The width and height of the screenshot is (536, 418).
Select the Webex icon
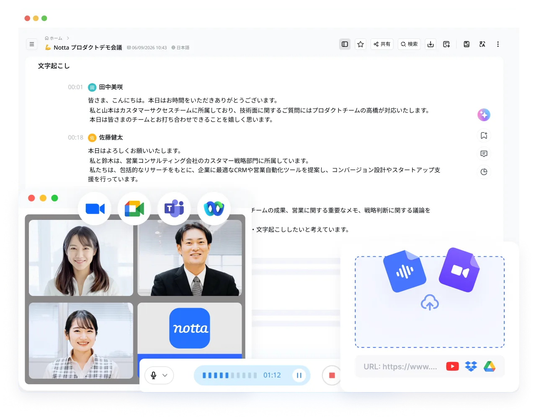[x=214, y=209]
